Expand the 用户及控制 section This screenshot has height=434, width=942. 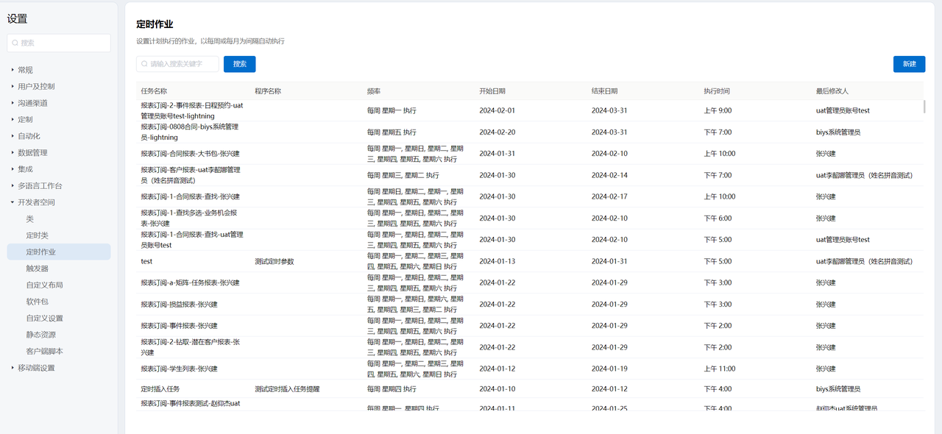(x=36, y=86)
